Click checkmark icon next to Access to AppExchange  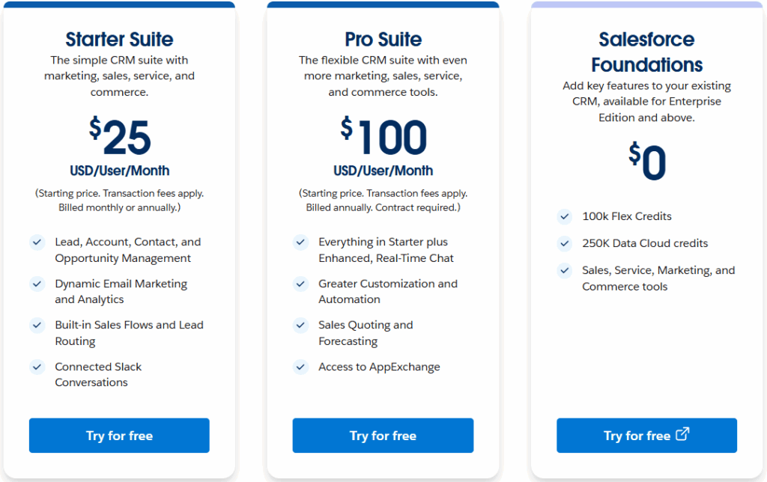click(x=300, y=367)
